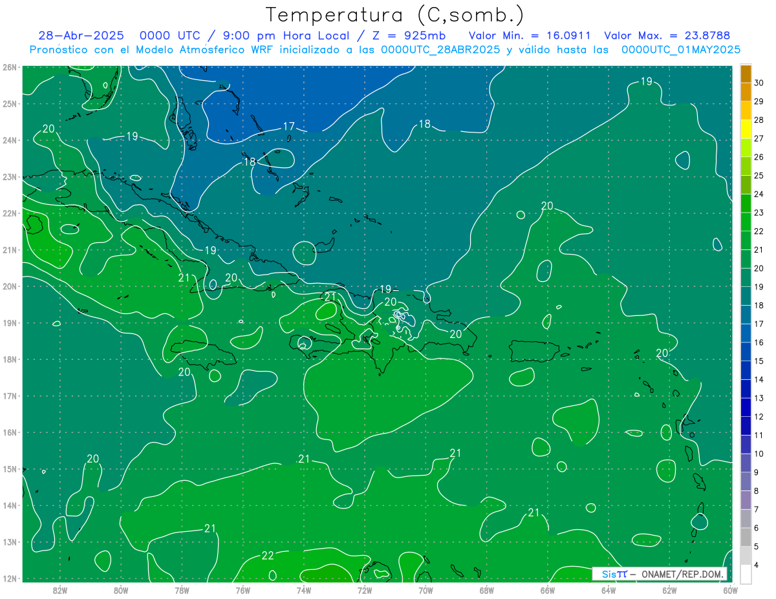Select the bright yellow swatch in the legend
This screenshot has width=776, height=599.
click(x=746, y=129)
